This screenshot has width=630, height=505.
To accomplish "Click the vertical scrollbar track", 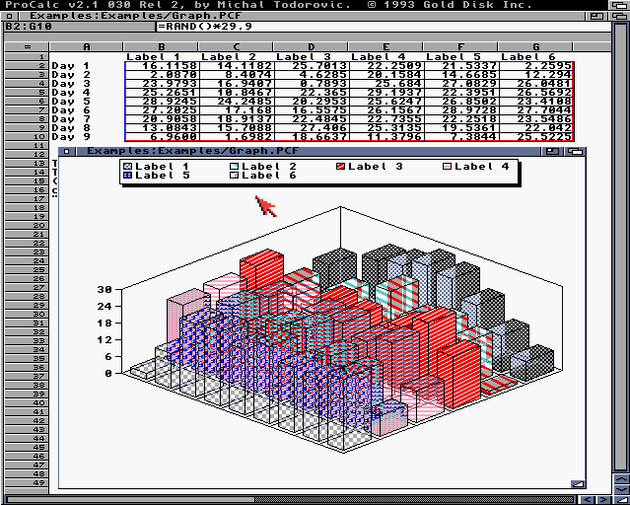I will [621, 248].
